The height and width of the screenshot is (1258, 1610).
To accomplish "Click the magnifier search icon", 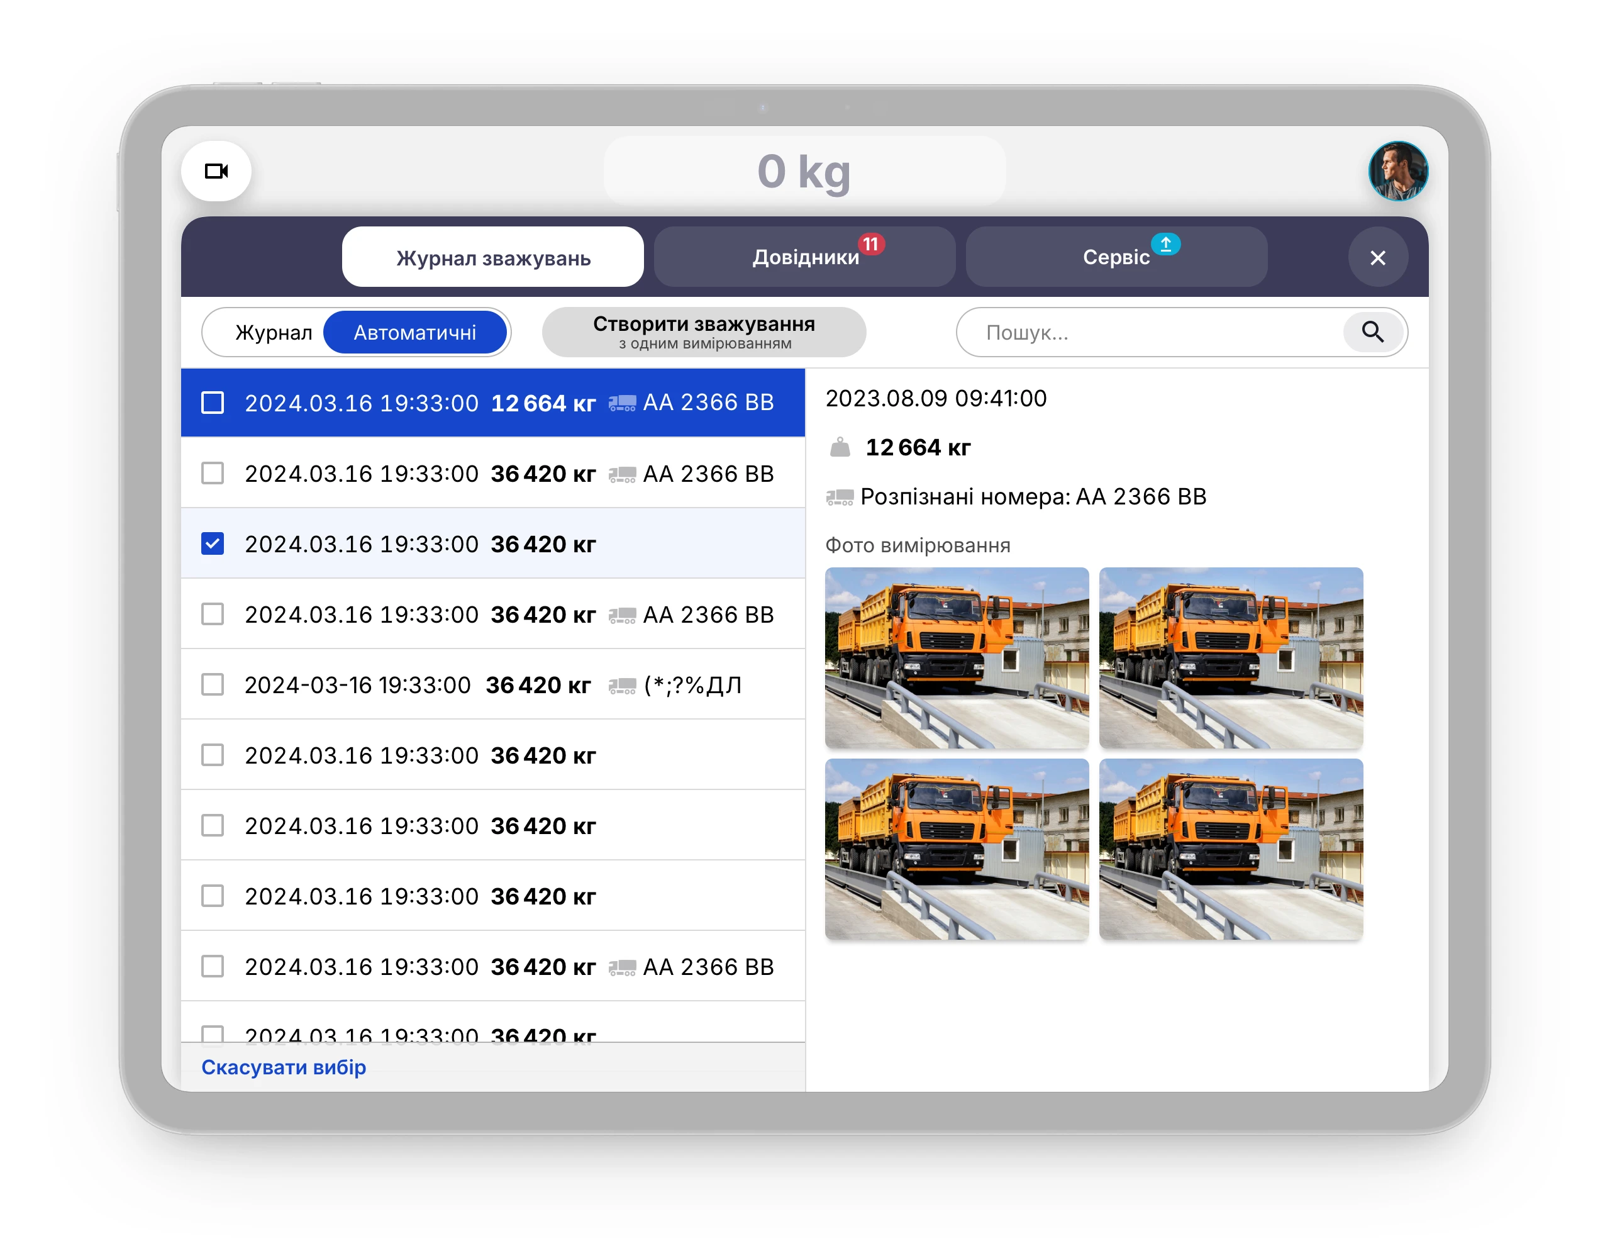I will point(1371,333).
